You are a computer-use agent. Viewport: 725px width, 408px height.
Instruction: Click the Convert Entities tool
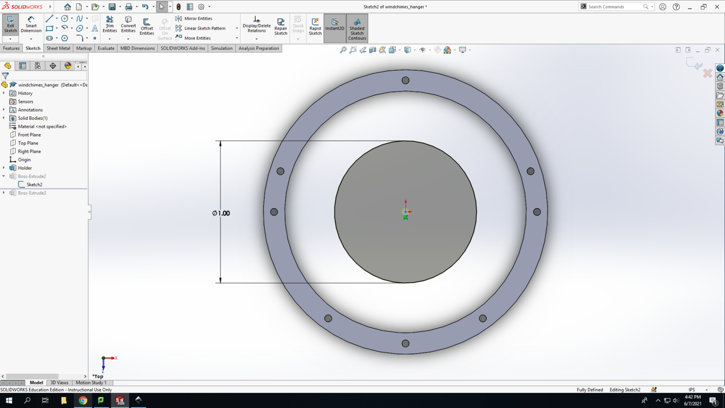pos(128,24)
